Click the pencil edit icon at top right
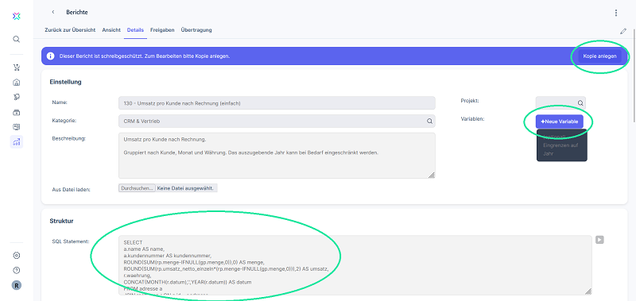This screenshot has height=301, width=636. pyautogui.click(x=623, y=31)
